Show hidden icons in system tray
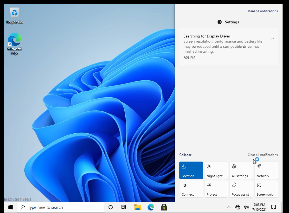 (229, 207)
